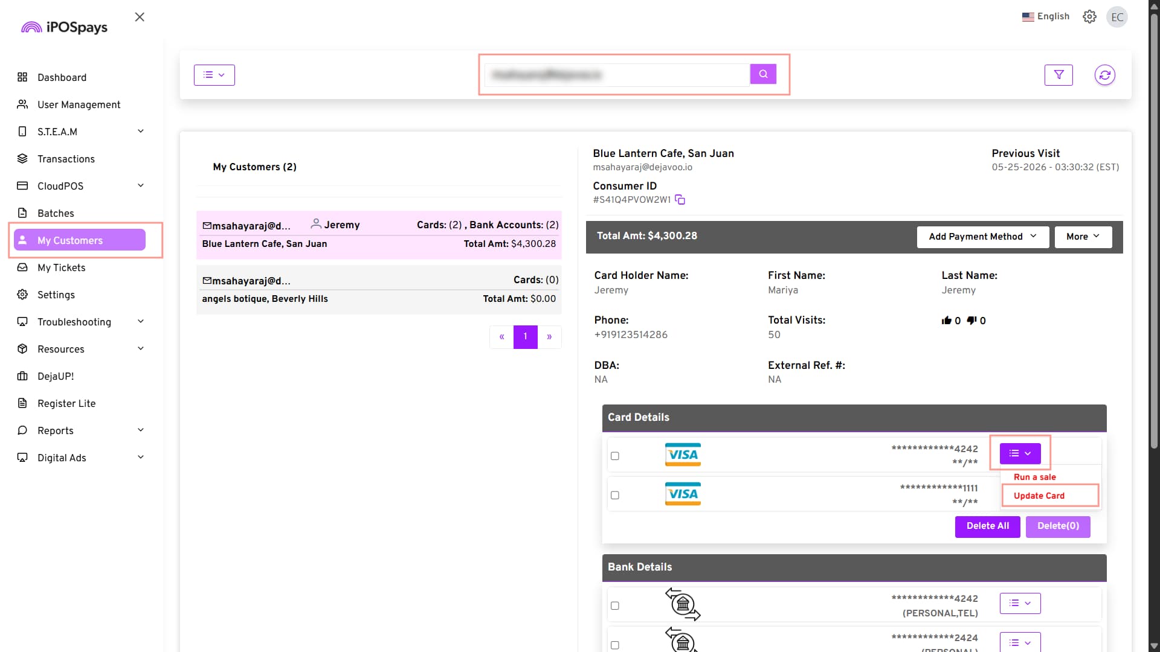Expand the Resources menu chevron

point(141,349)
